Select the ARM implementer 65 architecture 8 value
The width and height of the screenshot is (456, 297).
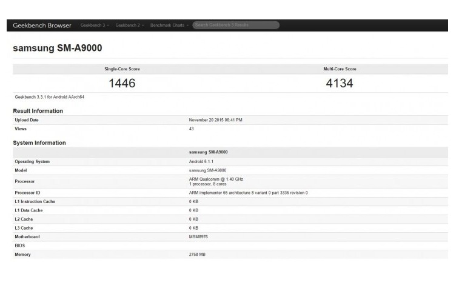tap(249, 193)
